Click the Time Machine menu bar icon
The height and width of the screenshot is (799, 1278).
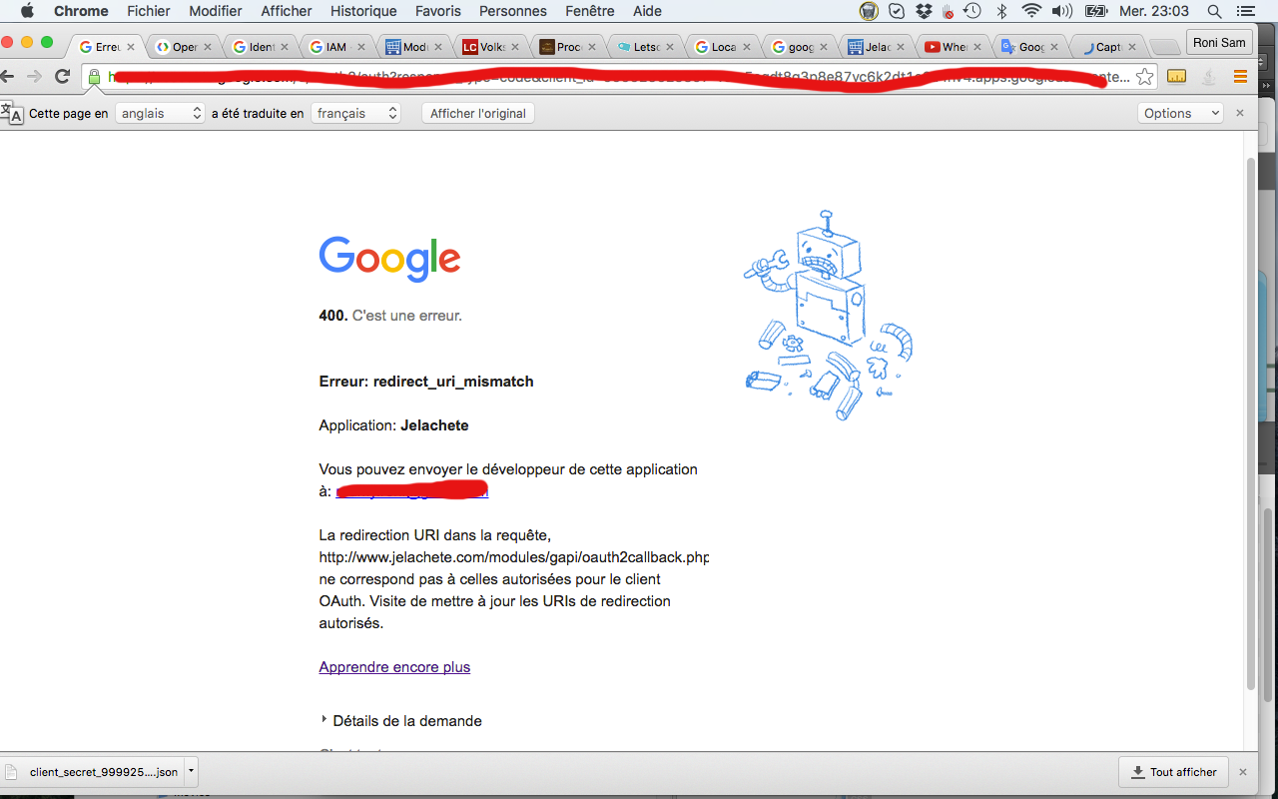pos(972,11)
